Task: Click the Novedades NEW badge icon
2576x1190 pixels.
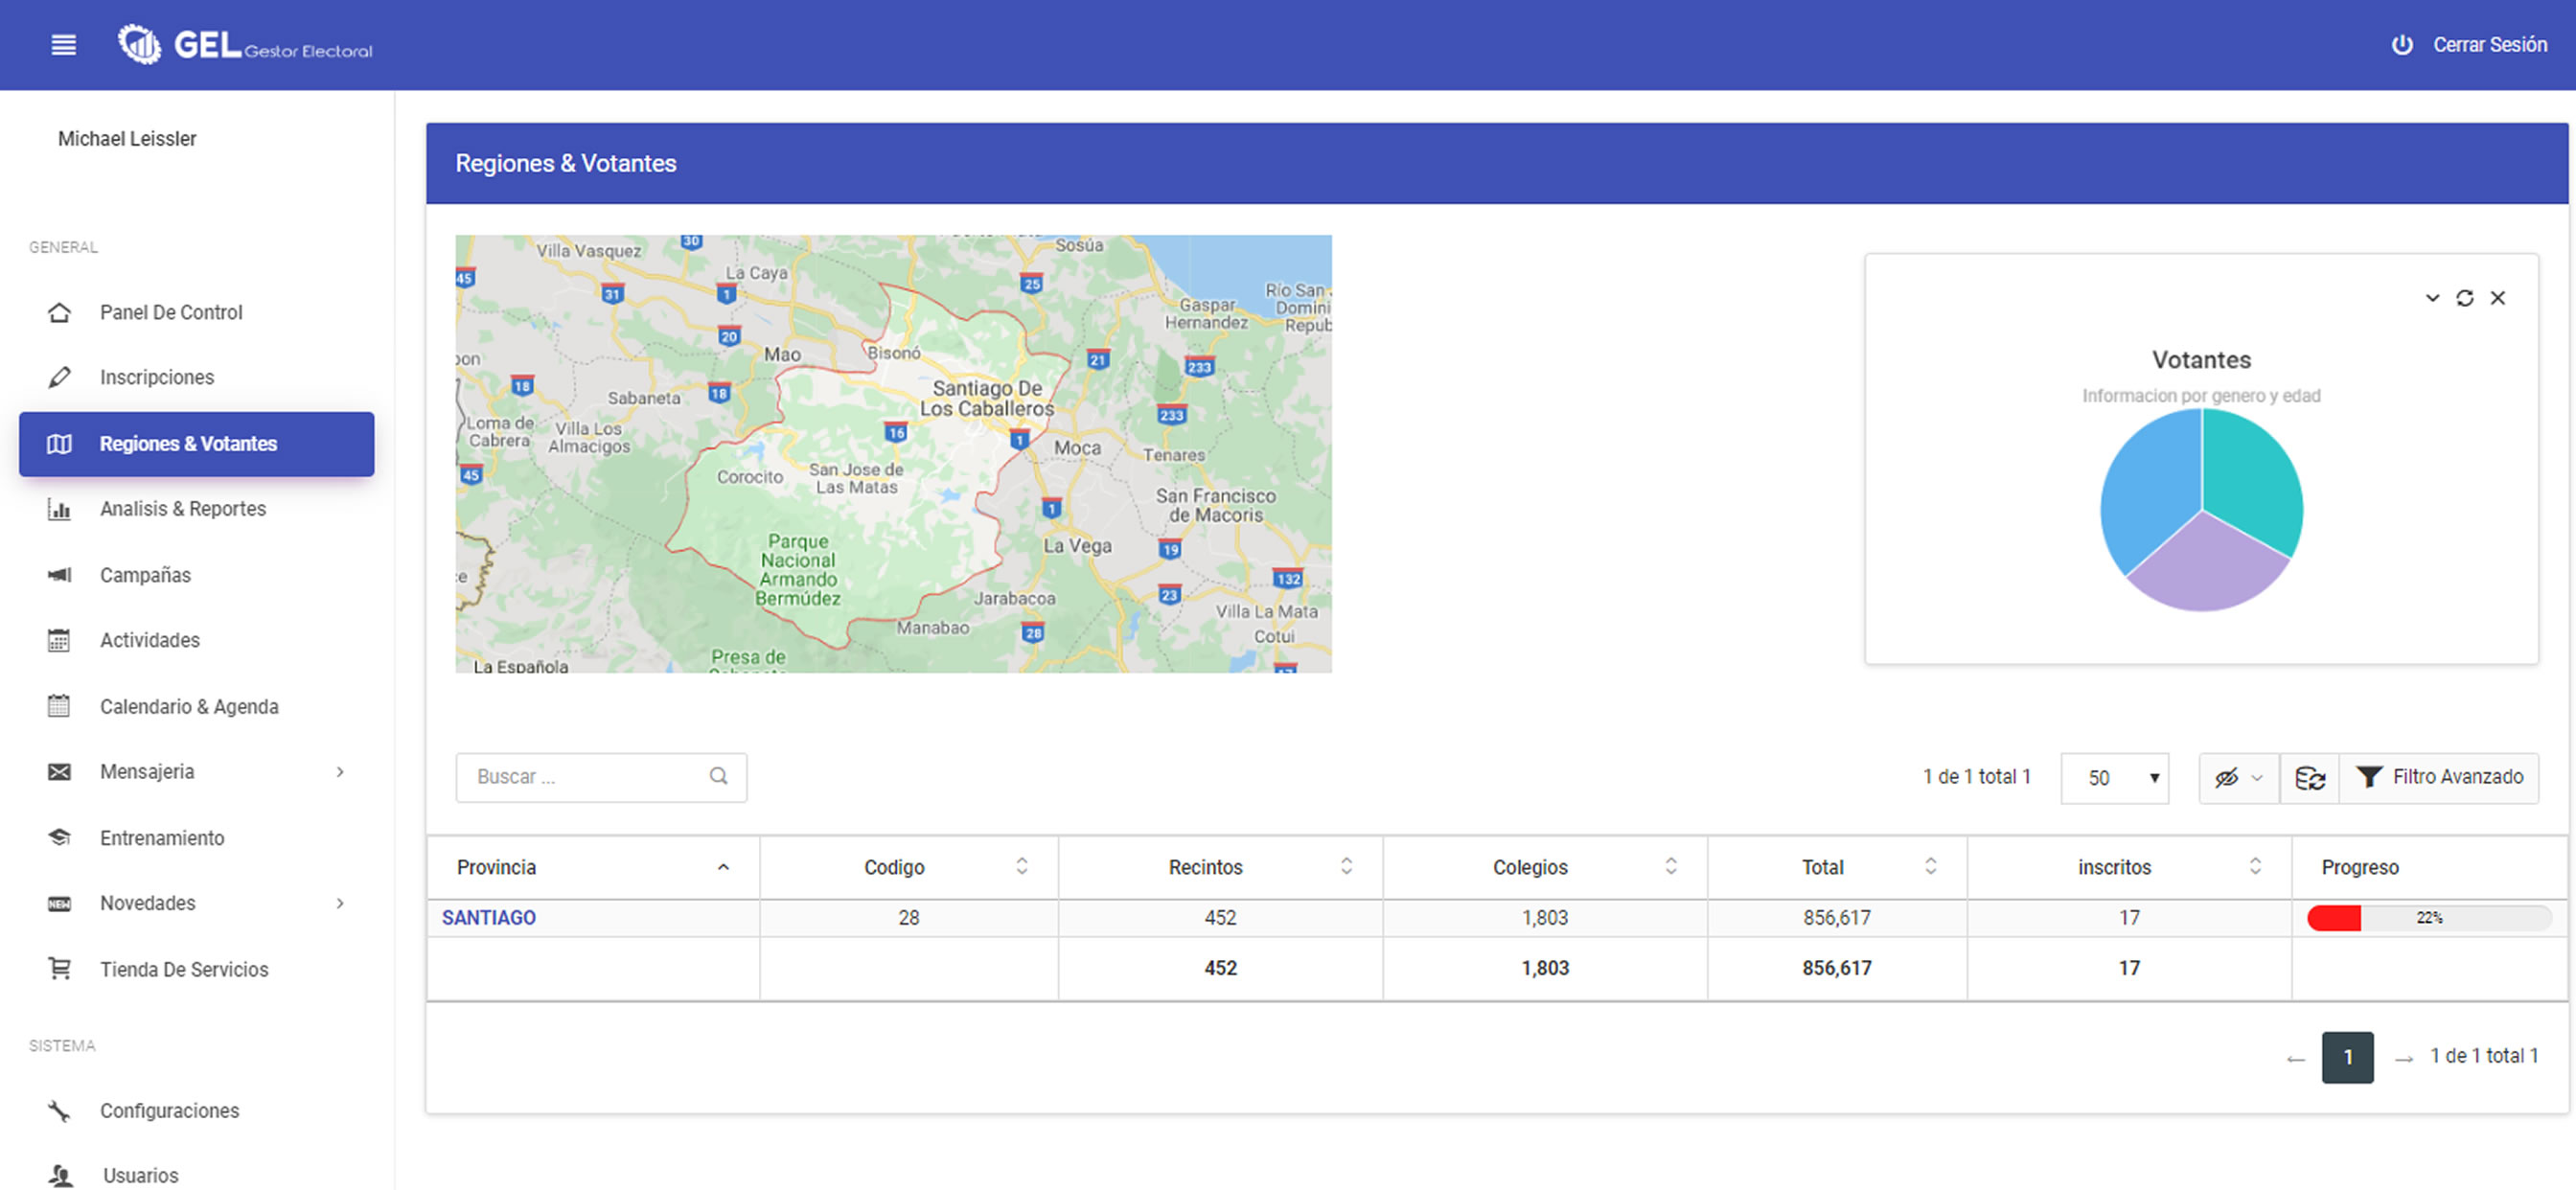Action: coord(59,904)
